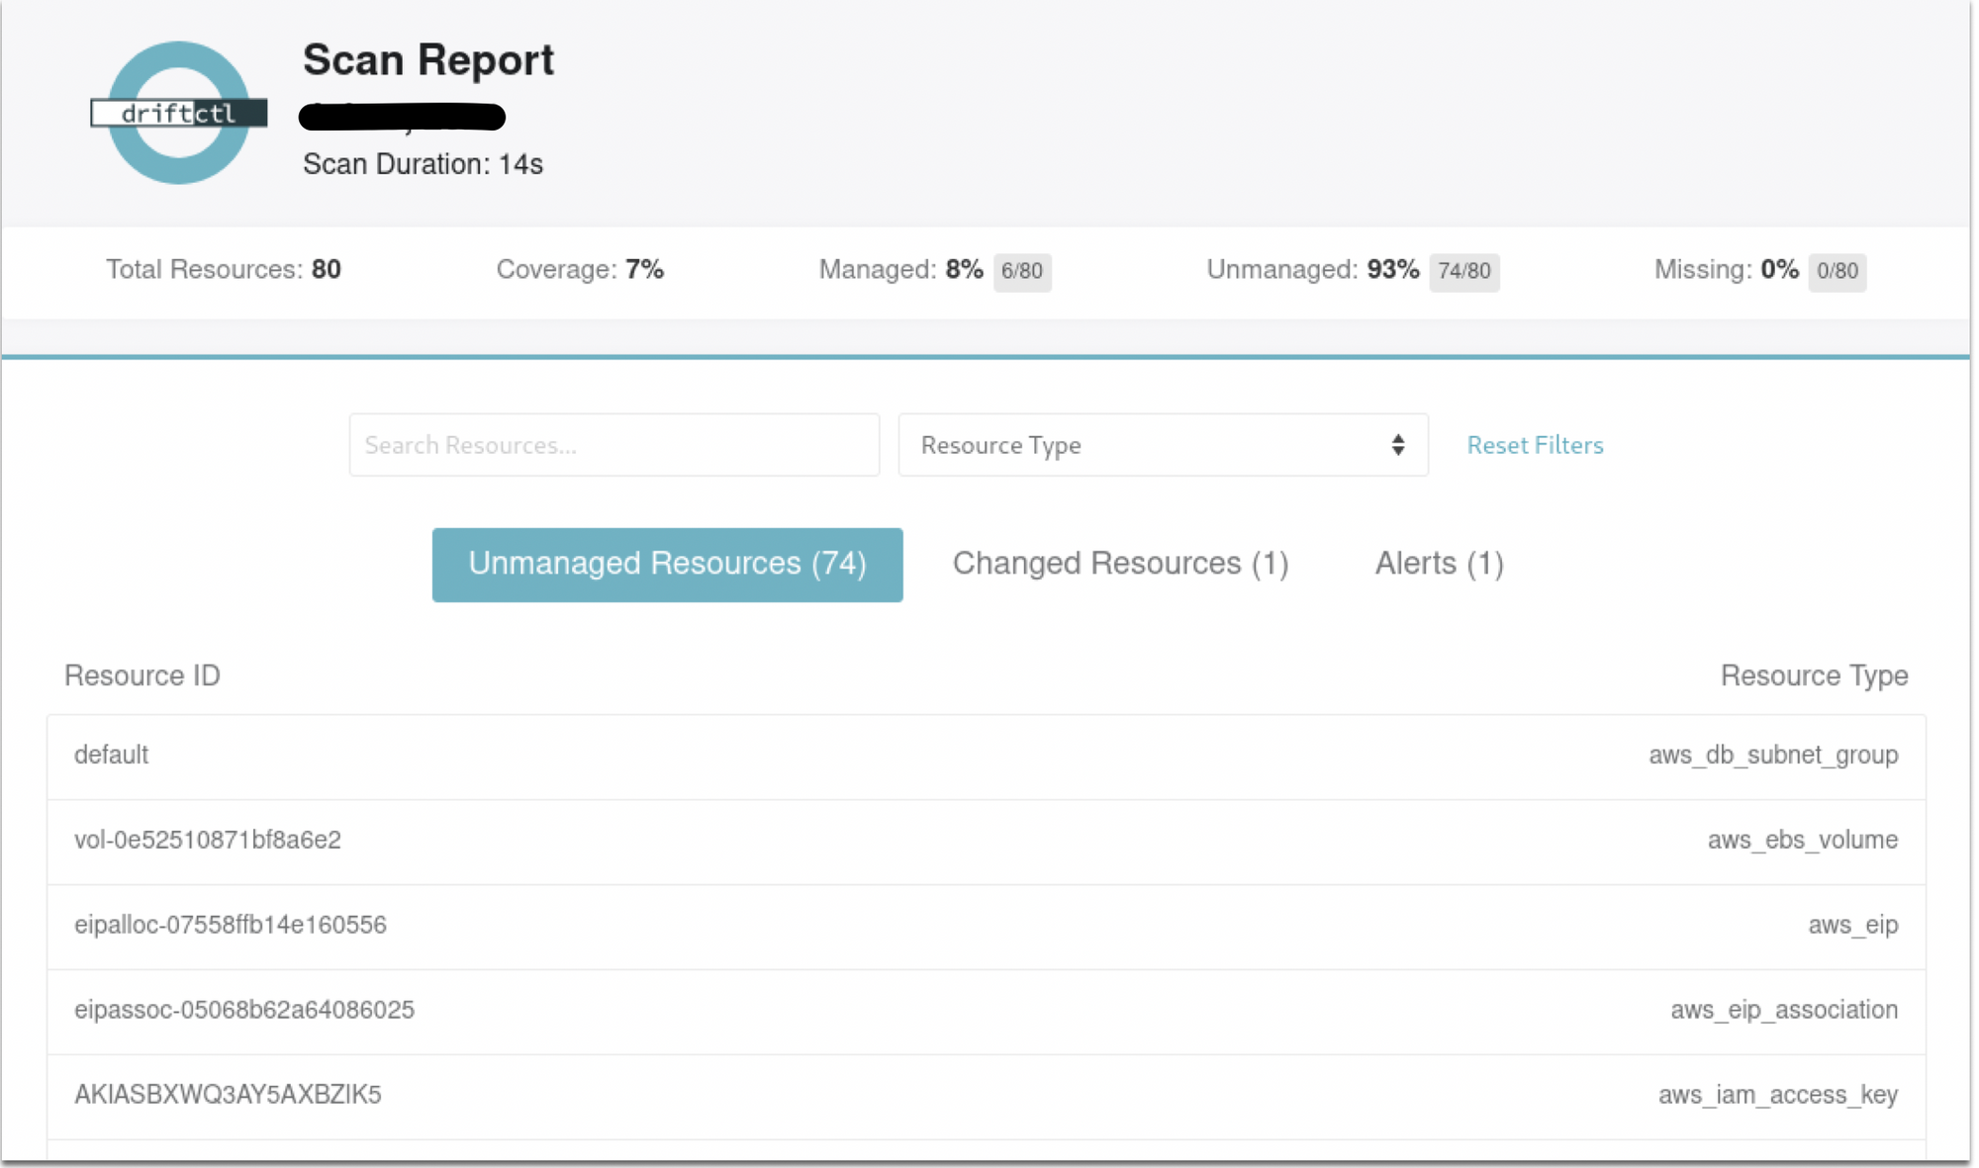Screen dimensions: 1979x1168
Task: Click the Reset Filters link
Action: tap(1534, 445)
